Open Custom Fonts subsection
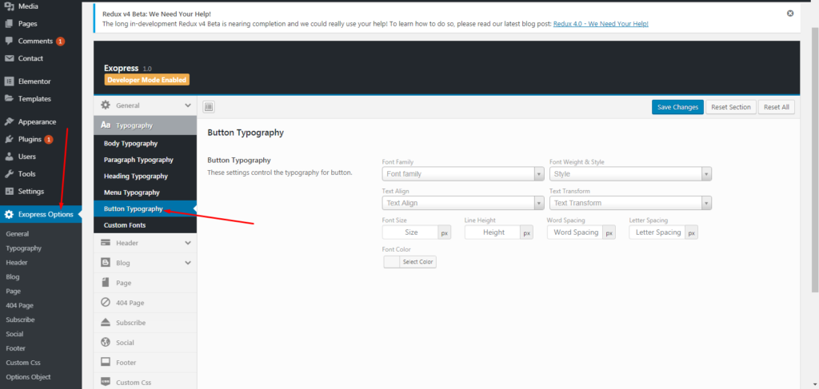The width and height of the screenshot is (819, 389). point(146,225)
